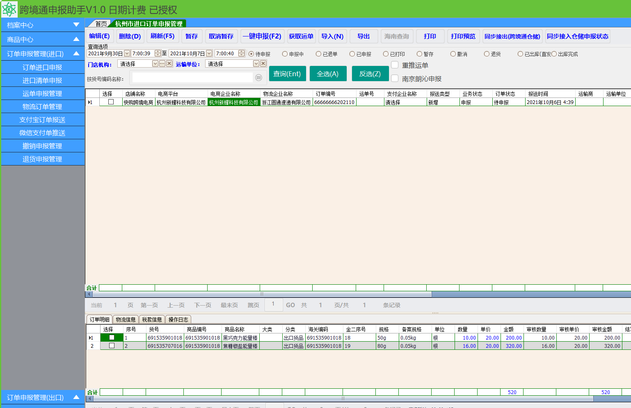Viewport: 631px width, 408px height.
Task: Click the 刷新(F5) button
Action: point(162,36)
